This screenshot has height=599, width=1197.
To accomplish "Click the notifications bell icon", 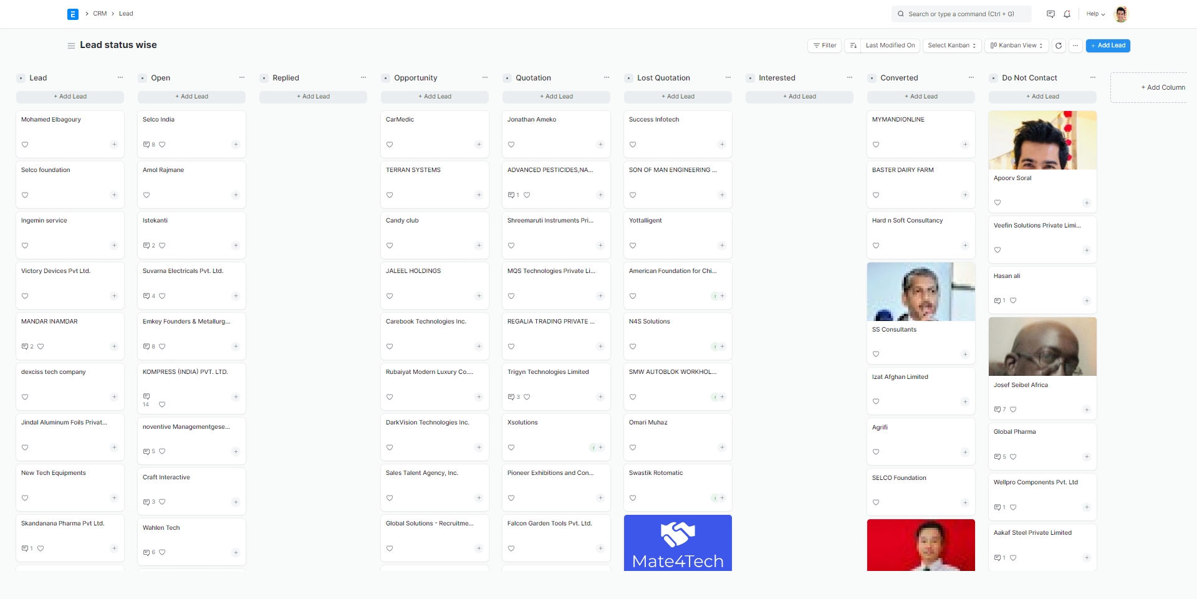I will (1067, 14).
